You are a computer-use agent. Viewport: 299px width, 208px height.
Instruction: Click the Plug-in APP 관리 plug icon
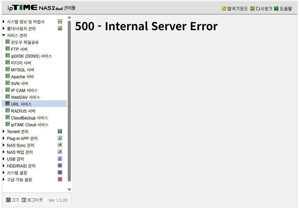pos(60,138)
